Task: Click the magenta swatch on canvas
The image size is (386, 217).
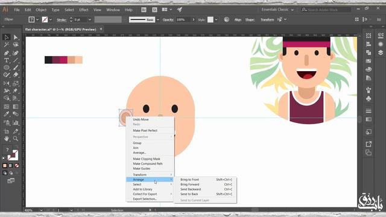Action: point(63,60)
